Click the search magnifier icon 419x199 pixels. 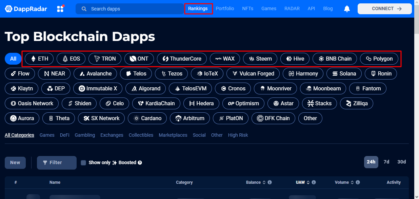tap(84, 9)
